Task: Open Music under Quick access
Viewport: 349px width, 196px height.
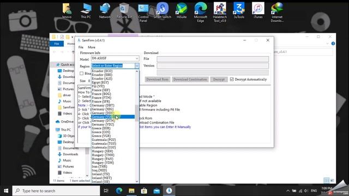Action: (64, 101)
